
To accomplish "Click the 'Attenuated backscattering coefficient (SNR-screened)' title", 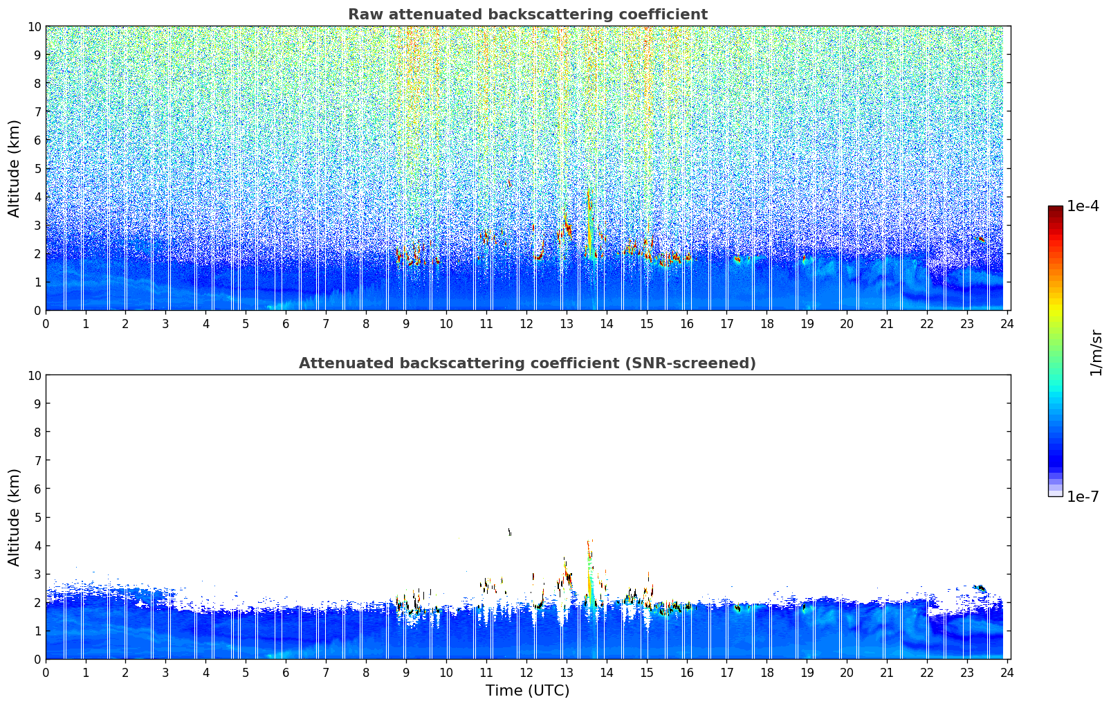I will (527, 363).
